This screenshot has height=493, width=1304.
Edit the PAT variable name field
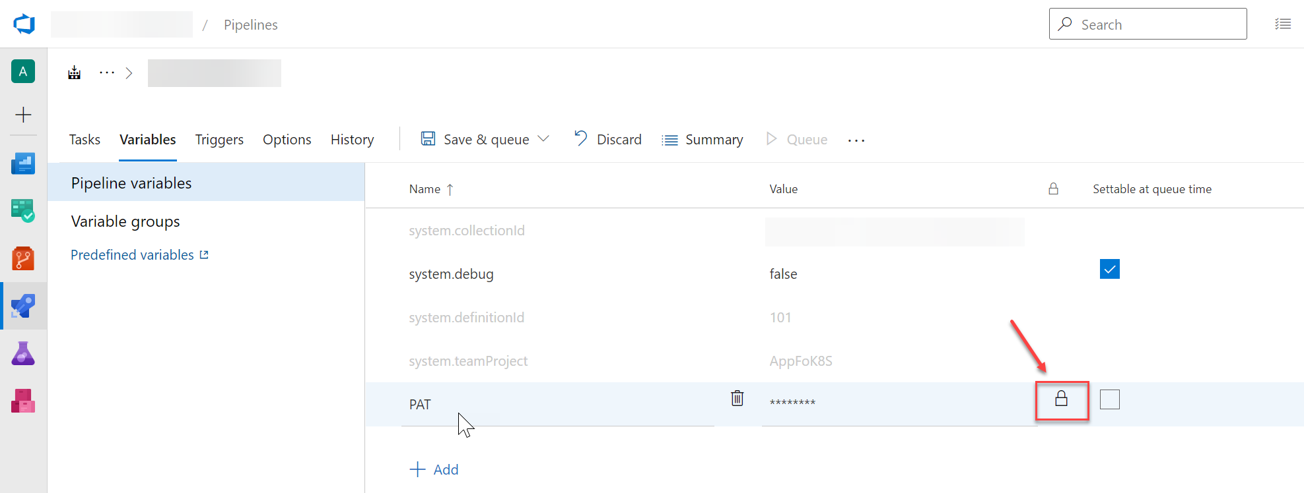tap(557, 404)
